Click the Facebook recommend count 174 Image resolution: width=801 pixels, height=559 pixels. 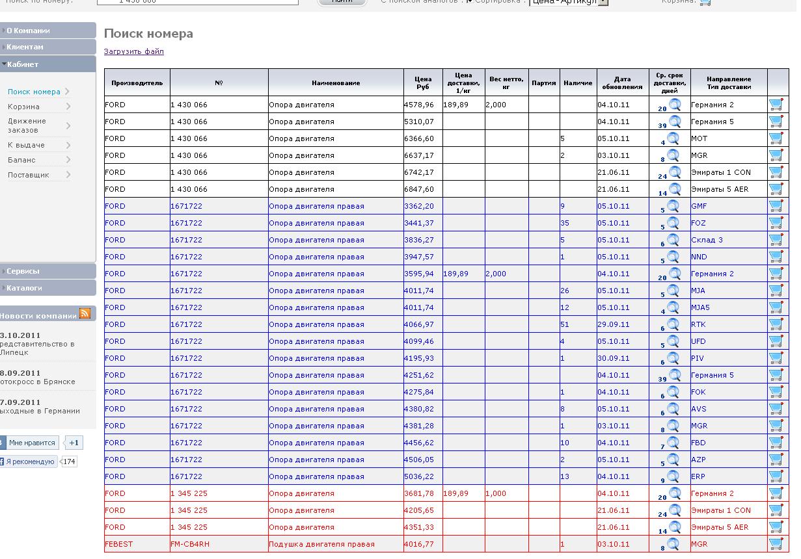pos(69,461)
